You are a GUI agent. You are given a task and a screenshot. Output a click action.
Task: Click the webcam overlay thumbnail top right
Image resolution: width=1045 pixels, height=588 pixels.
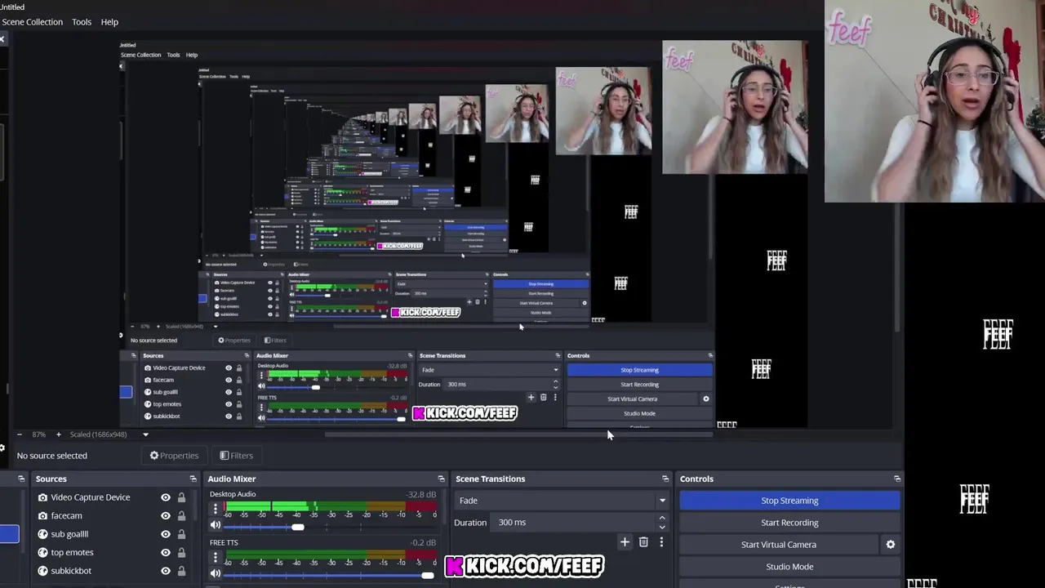point(935,101)
